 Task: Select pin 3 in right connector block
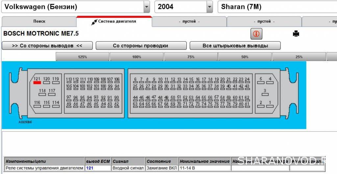pyautogui.click(x=265, y=94)
